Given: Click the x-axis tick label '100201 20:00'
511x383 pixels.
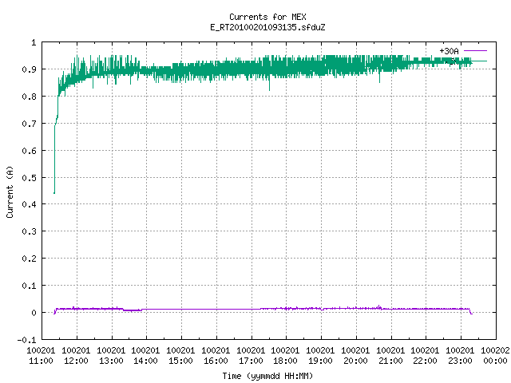Looking at the screenshot, I should coord(355,356).
